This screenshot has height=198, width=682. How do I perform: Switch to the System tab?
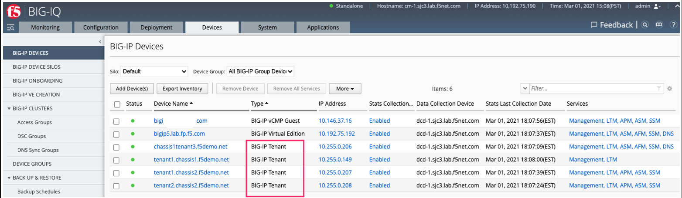pos(267,27)
